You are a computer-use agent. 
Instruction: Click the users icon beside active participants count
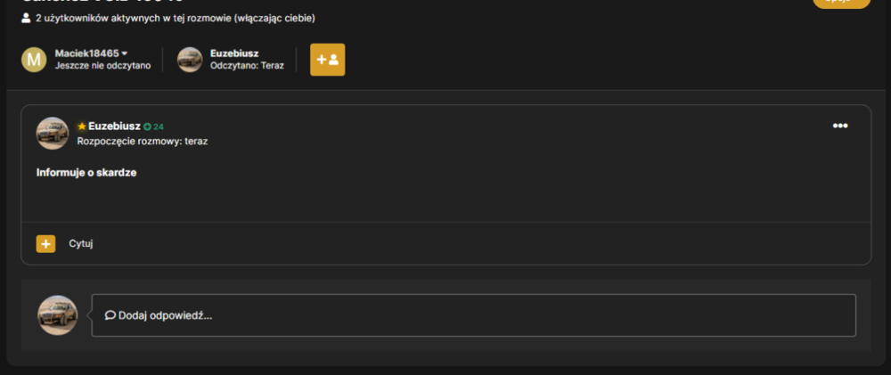(x=26, y=18)
